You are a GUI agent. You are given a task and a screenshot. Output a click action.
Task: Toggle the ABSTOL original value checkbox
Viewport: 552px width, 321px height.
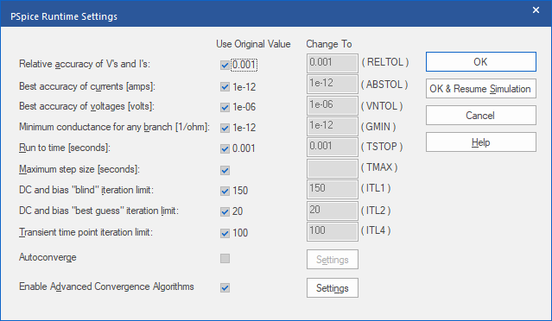(x=225, y=87)
